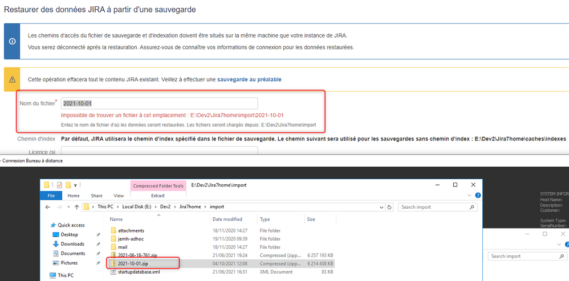Click the 'Licence' input field
Viewport: 569px width, 281px height.
[159, 151]
